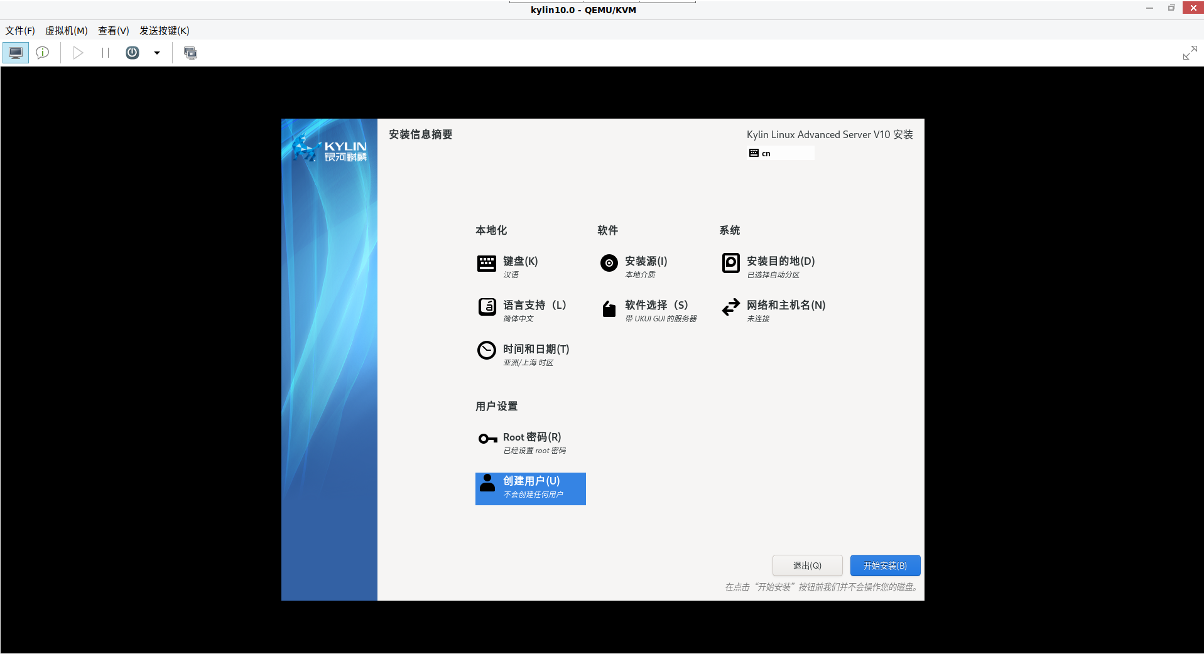Open 时间和日期(T) settings

coord(535,349)
